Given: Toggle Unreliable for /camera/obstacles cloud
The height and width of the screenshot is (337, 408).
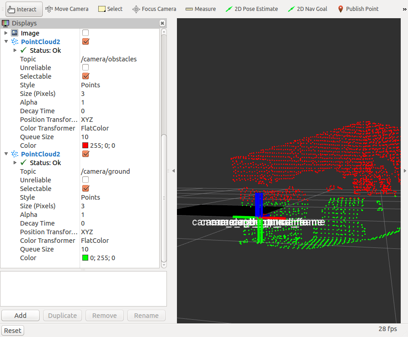Looking at the screenshot, I should pyautogui.click(x=86, y=68).
